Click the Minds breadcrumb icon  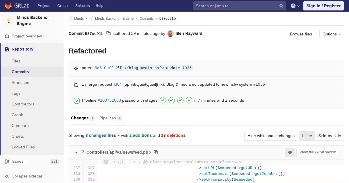71,19
